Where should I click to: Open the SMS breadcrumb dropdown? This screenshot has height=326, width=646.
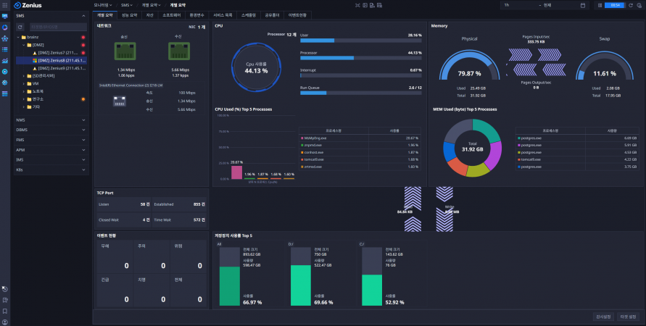coord(126,5)
